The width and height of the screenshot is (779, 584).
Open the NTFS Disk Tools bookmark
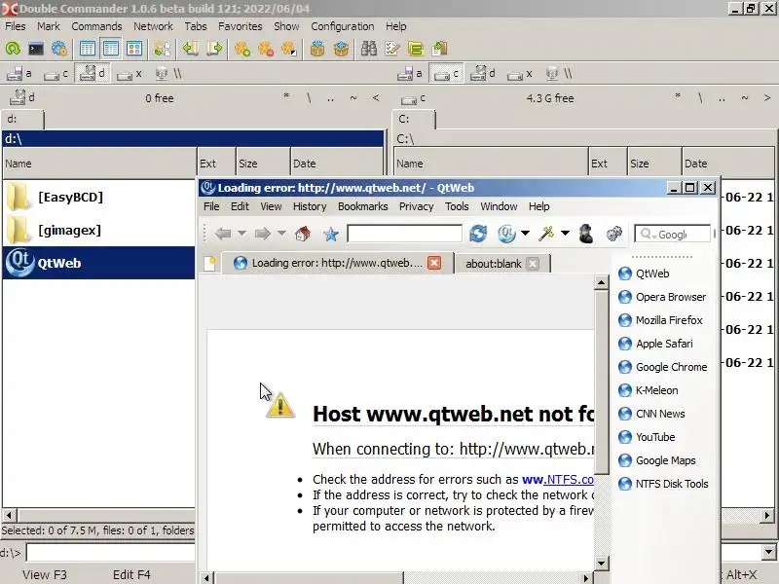[663, 484]
